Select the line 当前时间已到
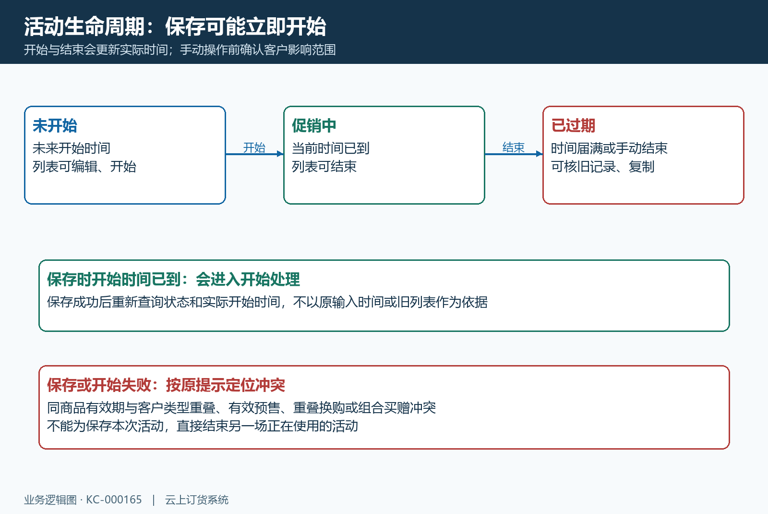The height and width of the screenshot is (514, 768). coord(331,148)
